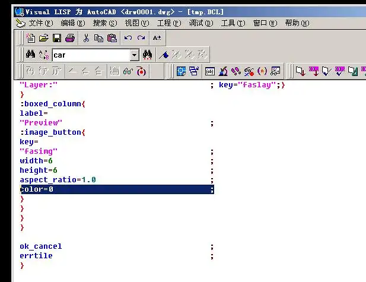Click the Step Into debug icon
This screenshot has height=282, width=366.
(30, 71)
